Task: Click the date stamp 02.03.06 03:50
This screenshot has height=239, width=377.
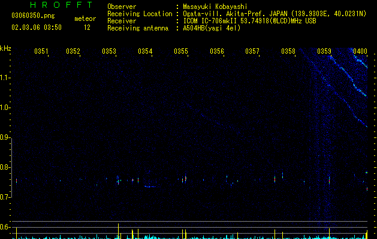Action: click(x=37, y=27)
